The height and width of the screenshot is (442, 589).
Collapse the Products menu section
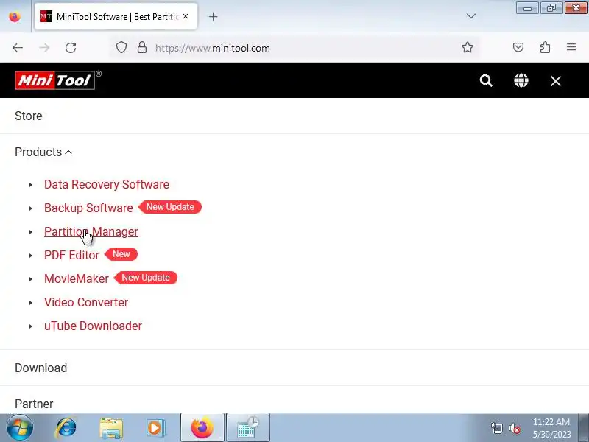[x=43, y=152]
